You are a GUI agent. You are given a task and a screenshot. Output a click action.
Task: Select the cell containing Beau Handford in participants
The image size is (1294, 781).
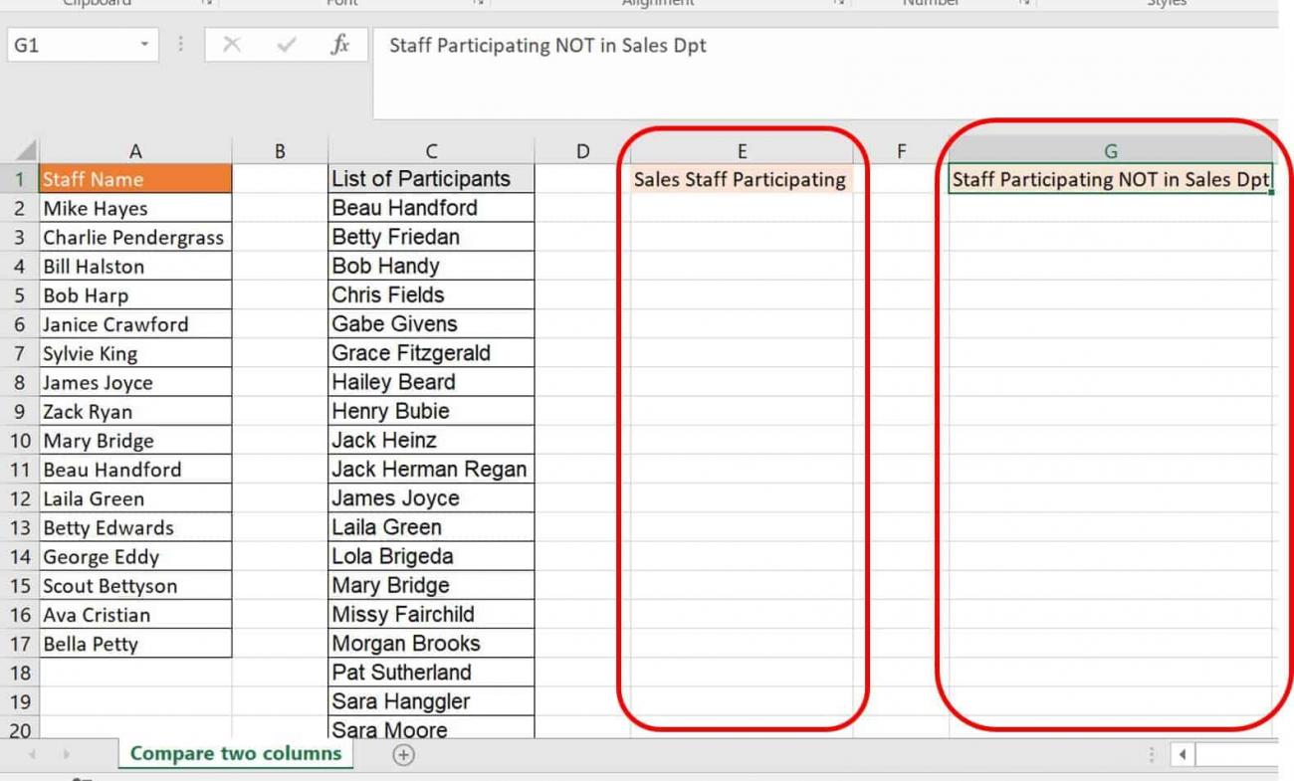[431, 207]
